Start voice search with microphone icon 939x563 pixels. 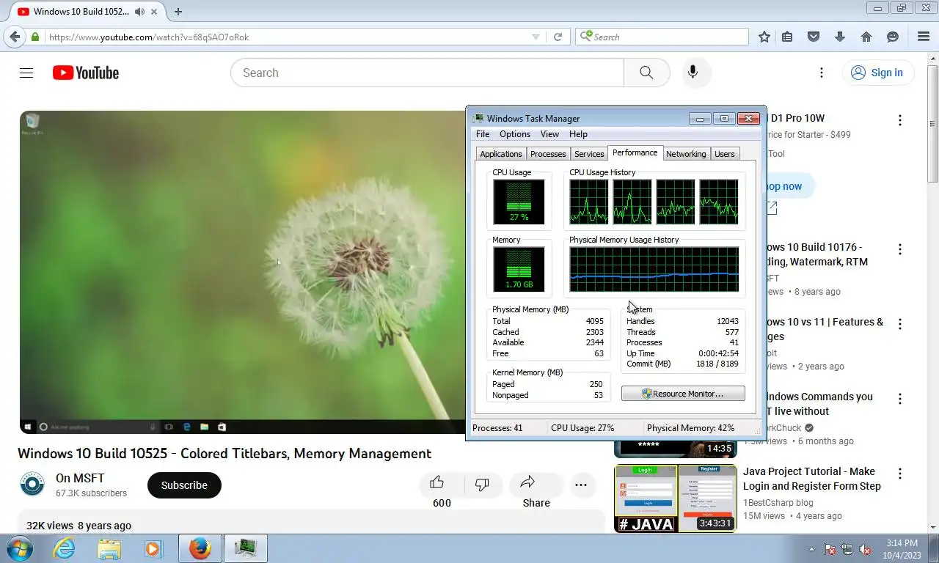tap(693, 73)
